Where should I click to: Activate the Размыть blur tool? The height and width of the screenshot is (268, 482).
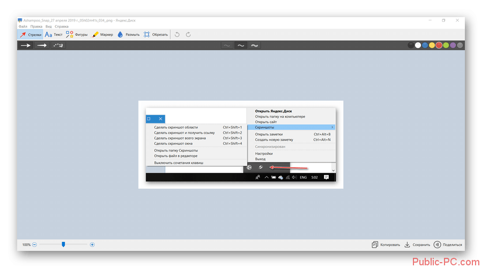tap(129, 35)
